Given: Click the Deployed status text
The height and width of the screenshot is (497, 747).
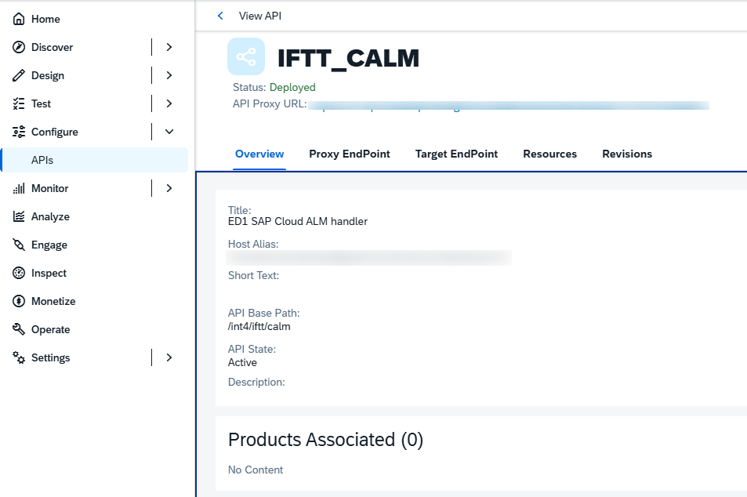Looking at the screenshot, I should click(292, 87).
